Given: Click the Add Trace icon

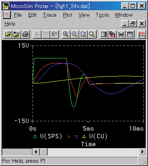Looking at the screenshot, I should (142, 34).
